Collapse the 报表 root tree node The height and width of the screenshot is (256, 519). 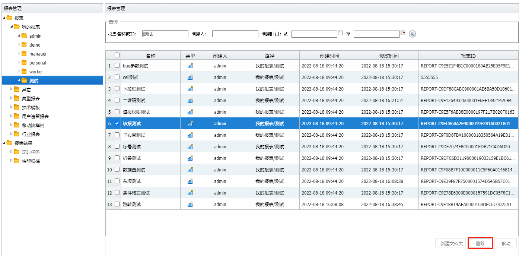[x=4, y=18]
